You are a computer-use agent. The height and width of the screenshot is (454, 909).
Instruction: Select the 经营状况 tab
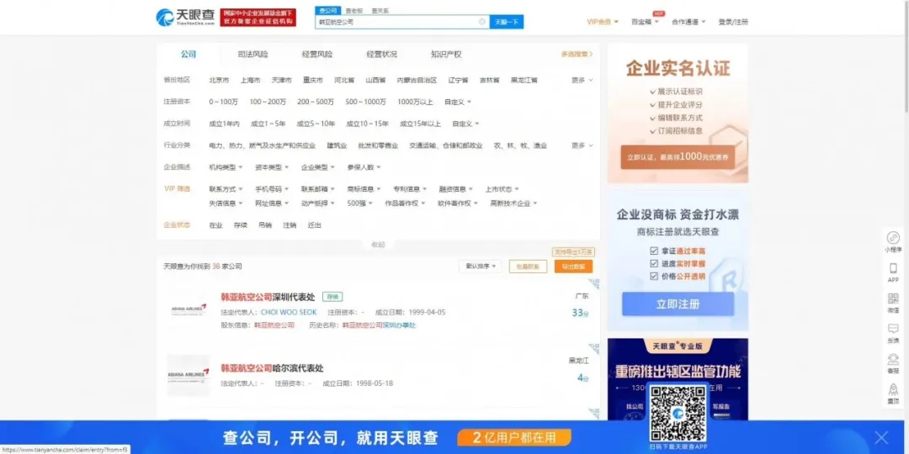pos(381,55)
